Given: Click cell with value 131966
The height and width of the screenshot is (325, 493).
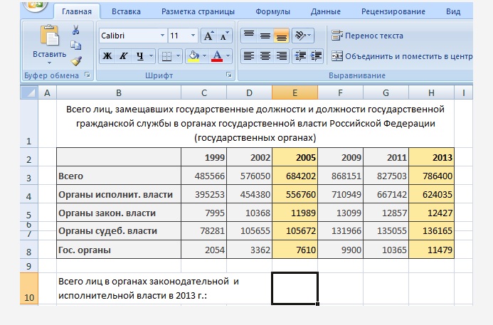Looking at the screenshot, I should point(340,230).
